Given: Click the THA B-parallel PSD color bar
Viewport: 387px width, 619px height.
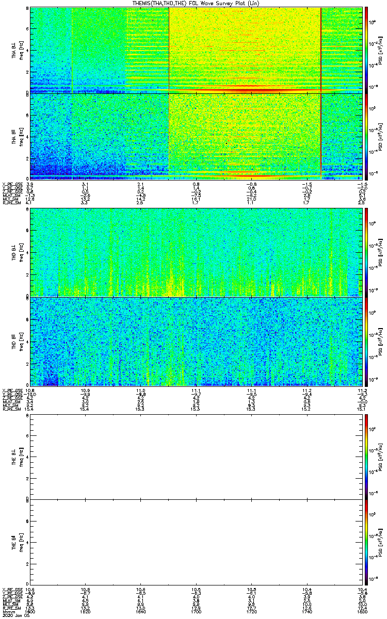Looking at the screenshot, I should click(367, 137).
